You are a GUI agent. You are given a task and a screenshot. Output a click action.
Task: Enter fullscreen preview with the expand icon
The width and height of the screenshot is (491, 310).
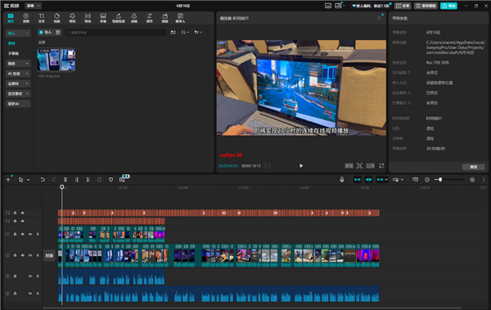(381, 166)
